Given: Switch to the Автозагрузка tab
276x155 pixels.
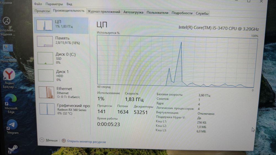Looking at the screenshot, I should pos(133,12).
